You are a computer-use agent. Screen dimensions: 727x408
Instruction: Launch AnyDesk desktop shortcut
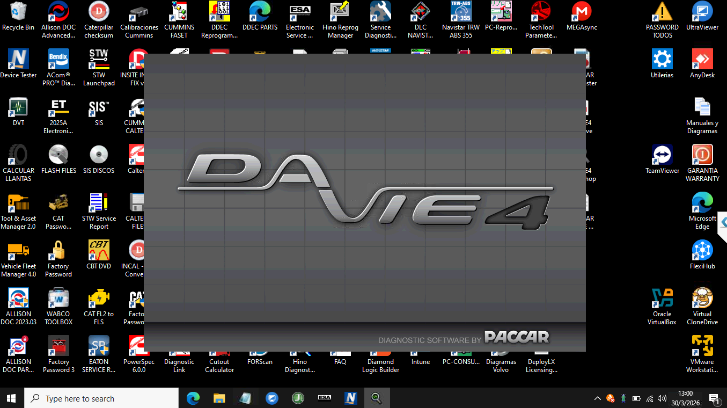click(x=702, y=64)
